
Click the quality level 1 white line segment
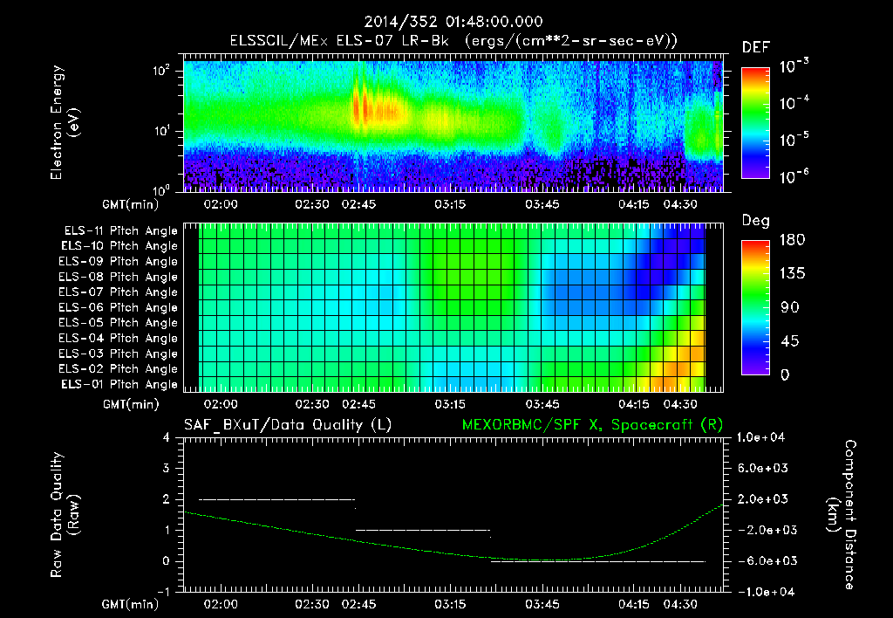pos(423,530)
